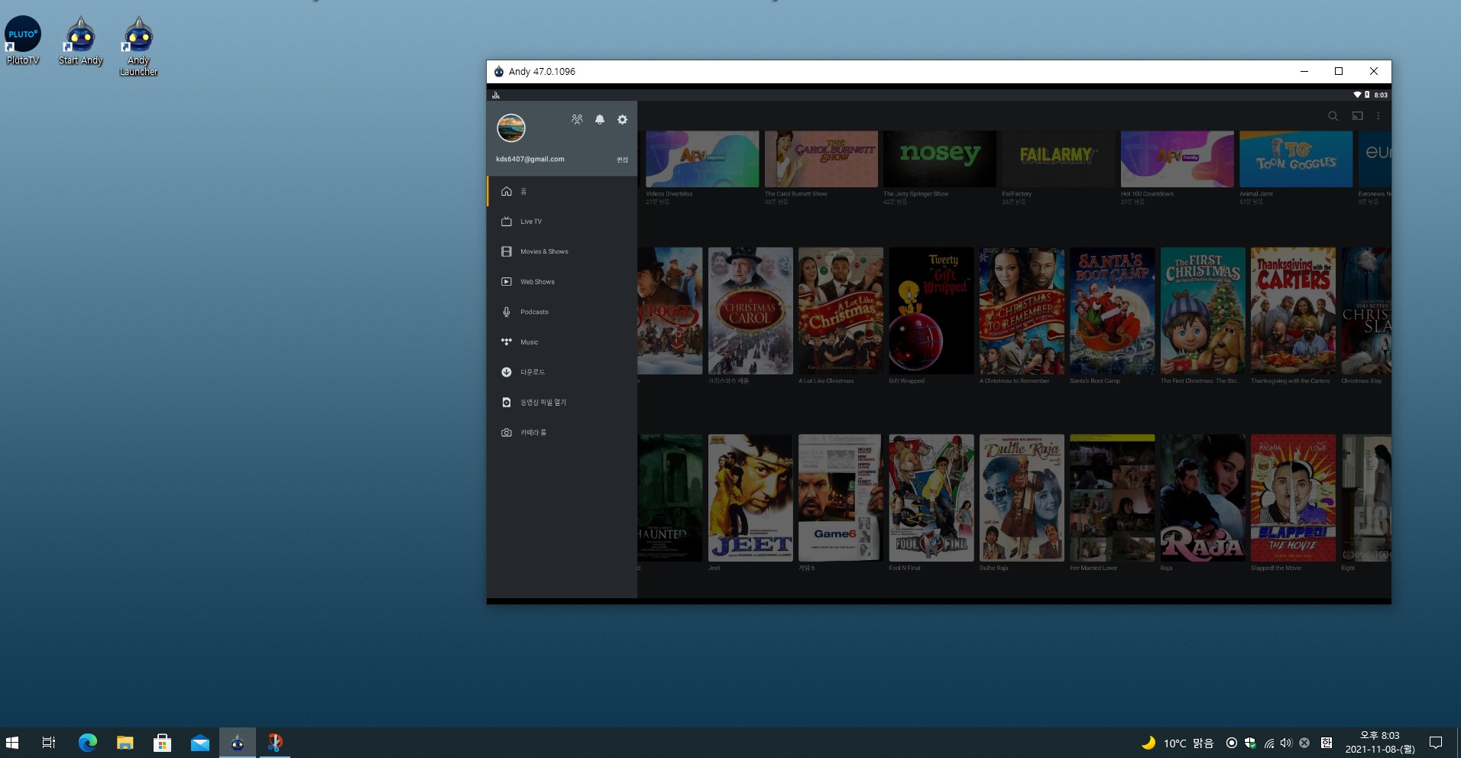Go to Web Shows section
The width and height of the screenshot is (1461, 758).
[562, 282]
